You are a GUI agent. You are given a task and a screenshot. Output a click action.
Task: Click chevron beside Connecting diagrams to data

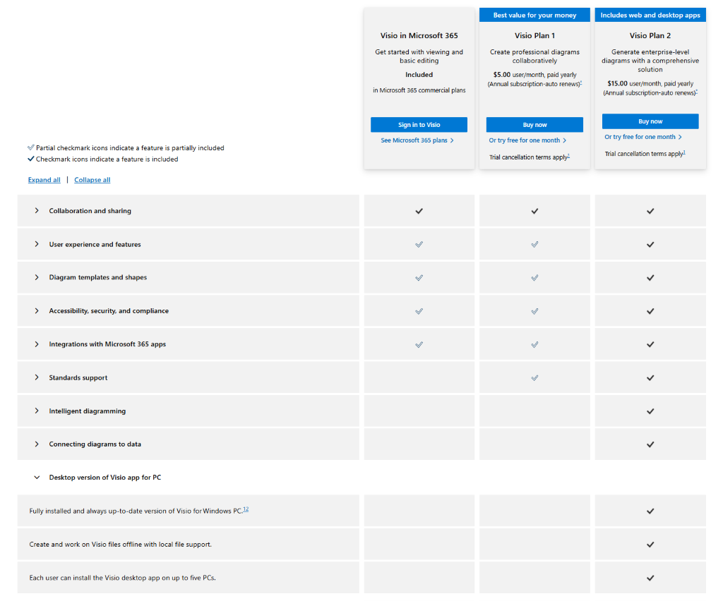37,444
